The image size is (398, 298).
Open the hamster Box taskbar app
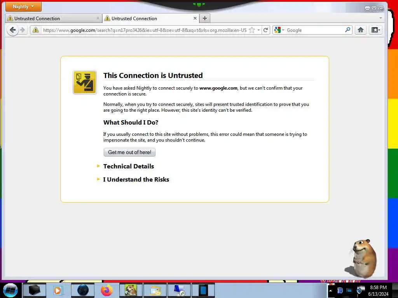pos(131,290)
